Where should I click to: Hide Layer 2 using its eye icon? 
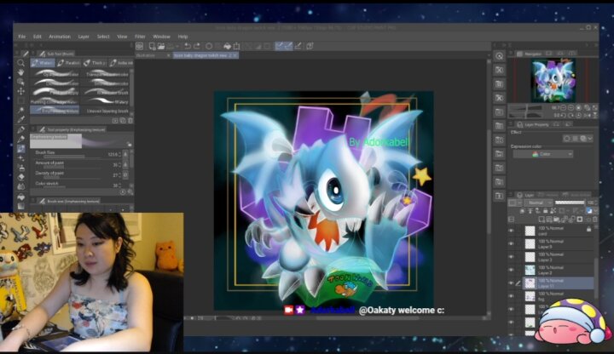pyautogui.click(x=511, y=270)
